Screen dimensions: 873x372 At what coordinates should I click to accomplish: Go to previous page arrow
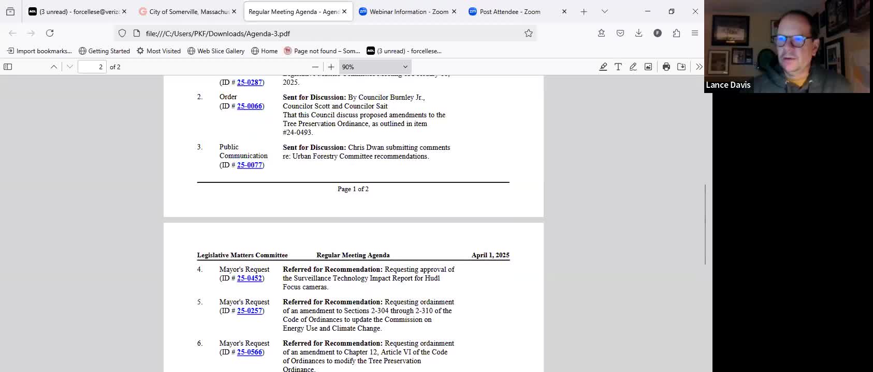coord(54,67)
